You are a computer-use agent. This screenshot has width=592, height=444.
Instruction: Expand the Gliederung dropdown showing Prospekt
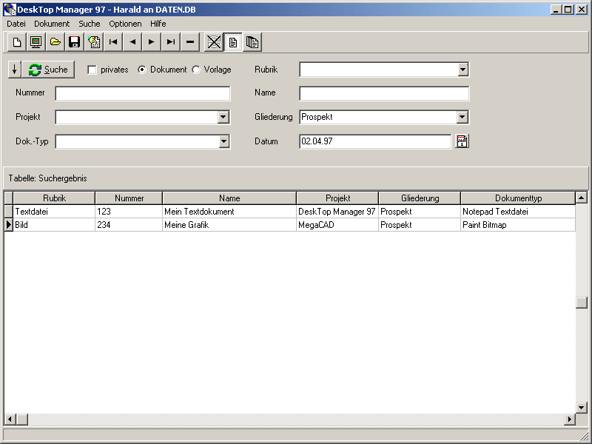(x=462, y=117)
